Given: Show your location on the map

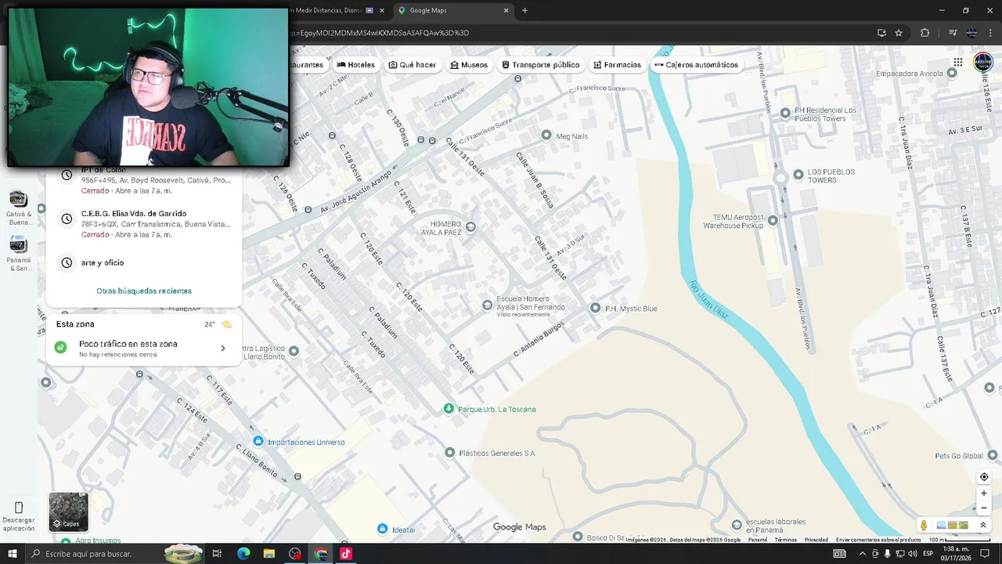Looking at the screenshot, I should click(x=984, y=476).
